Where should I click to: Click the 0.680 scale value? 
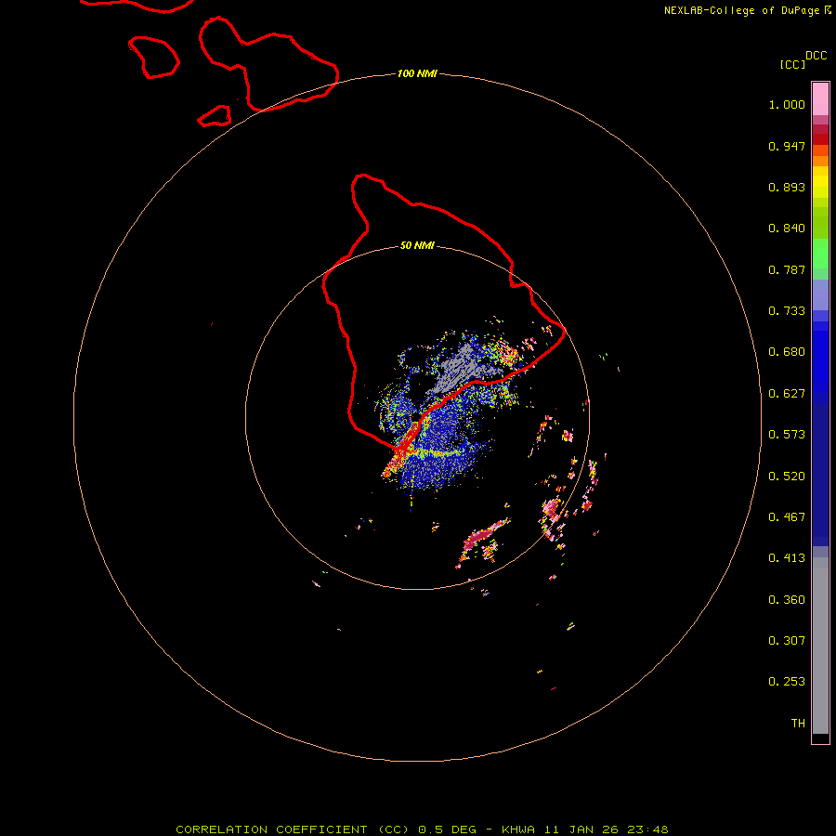(x=787, y=352)
